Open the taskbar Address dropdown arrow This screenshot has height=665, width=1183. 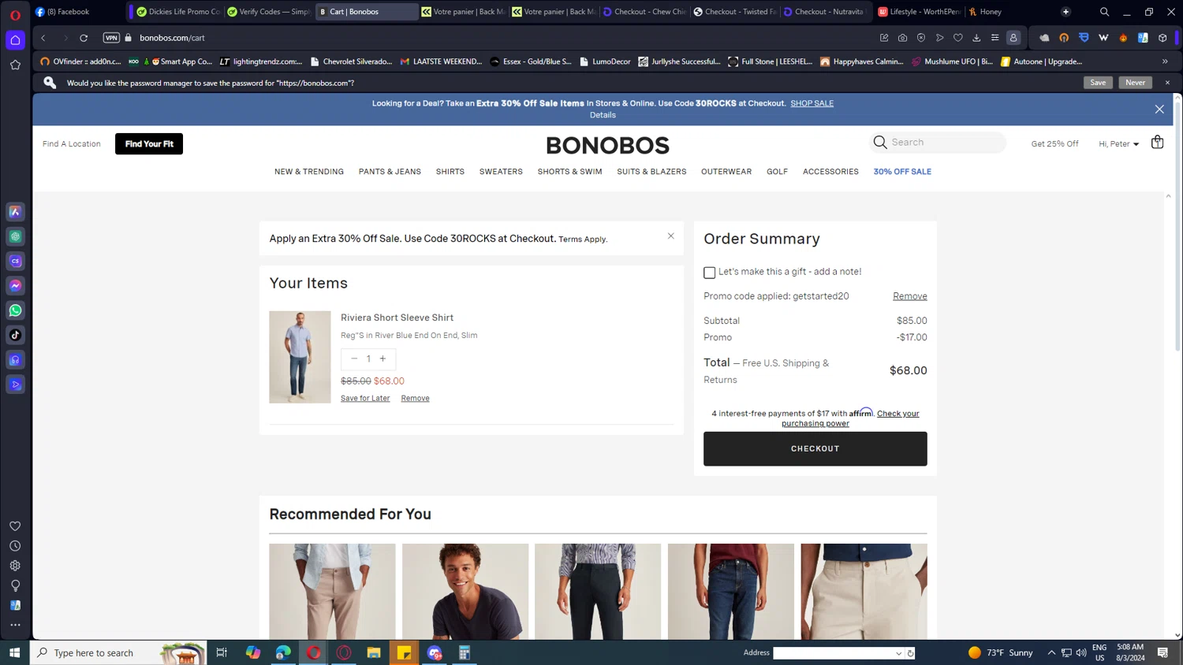click(x=898, y=653)
